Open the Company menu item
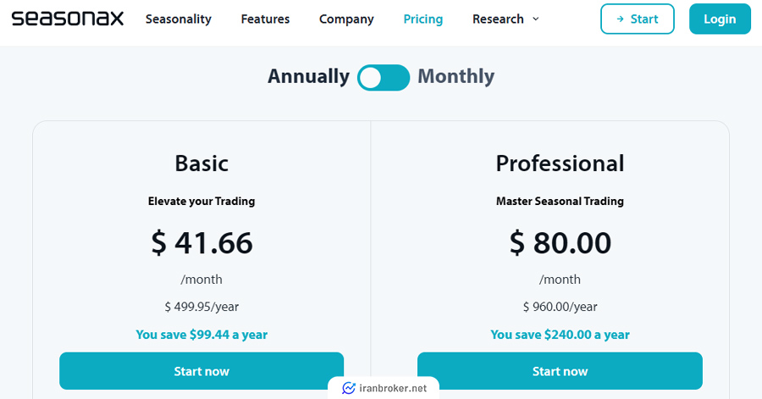The height and width of the screenshot is (399, 762). click(346, 19)
